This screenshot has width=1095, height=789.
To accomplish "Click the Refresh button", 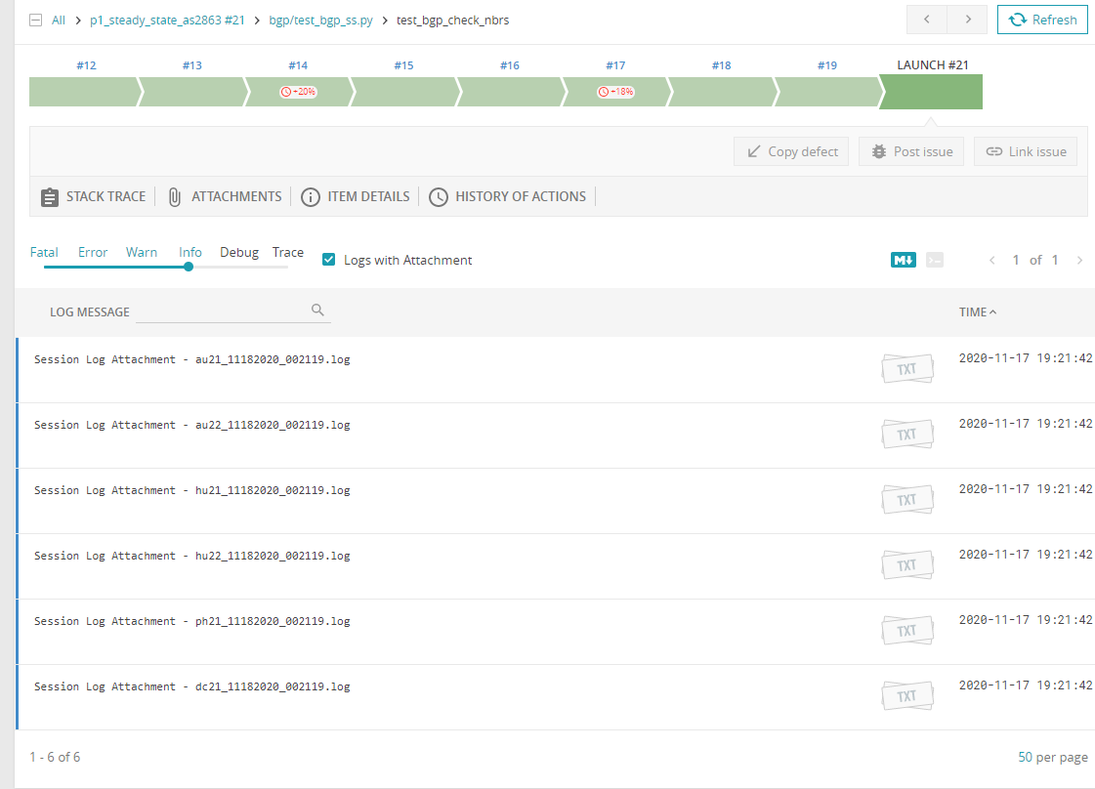I will 1042,19.
